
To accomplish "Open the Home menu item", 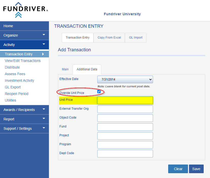I will tap(24, 26).
